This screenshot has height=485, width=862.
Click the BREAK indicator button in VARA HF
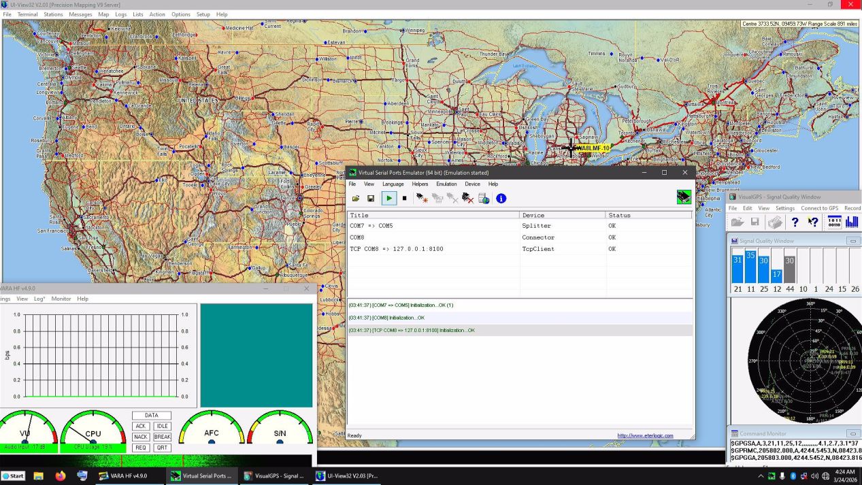pyautogui.click(x=162, y=437)
